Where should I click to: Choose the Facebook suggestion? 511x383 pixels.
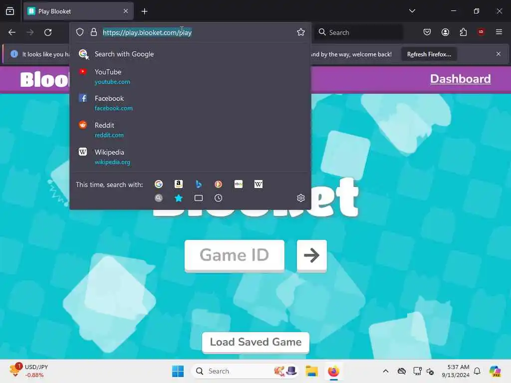pos(190,103)
